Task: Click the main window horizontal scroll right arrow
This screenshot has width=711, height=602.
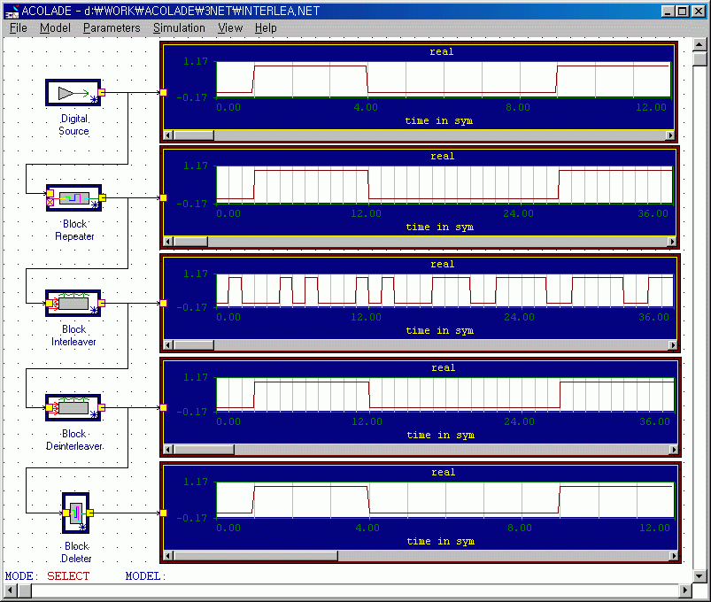Action: click(x=686, y=590)
